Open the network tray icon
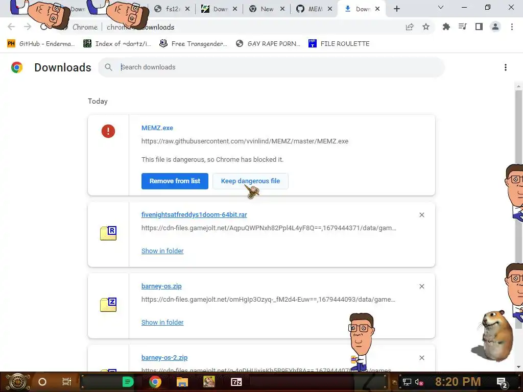Viewport: 523px width, 392px height. (407, 382)
